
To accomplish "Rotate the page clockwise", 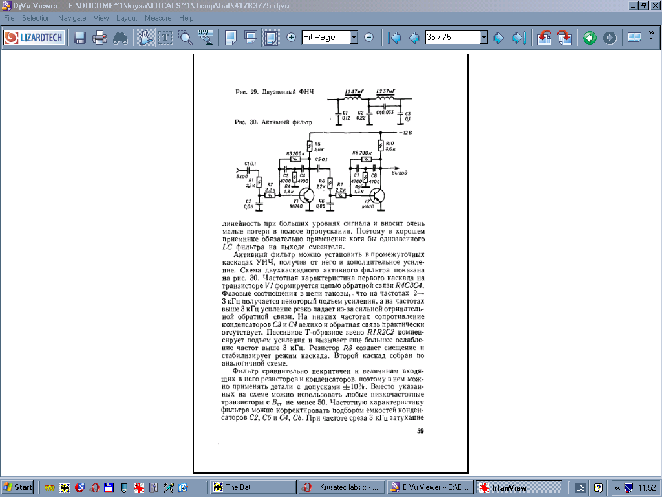I will (564, 38).
